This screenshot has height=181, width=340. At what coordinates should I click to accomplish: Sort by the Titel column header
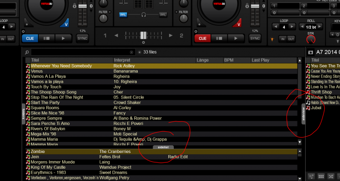(x=71, y=60)
